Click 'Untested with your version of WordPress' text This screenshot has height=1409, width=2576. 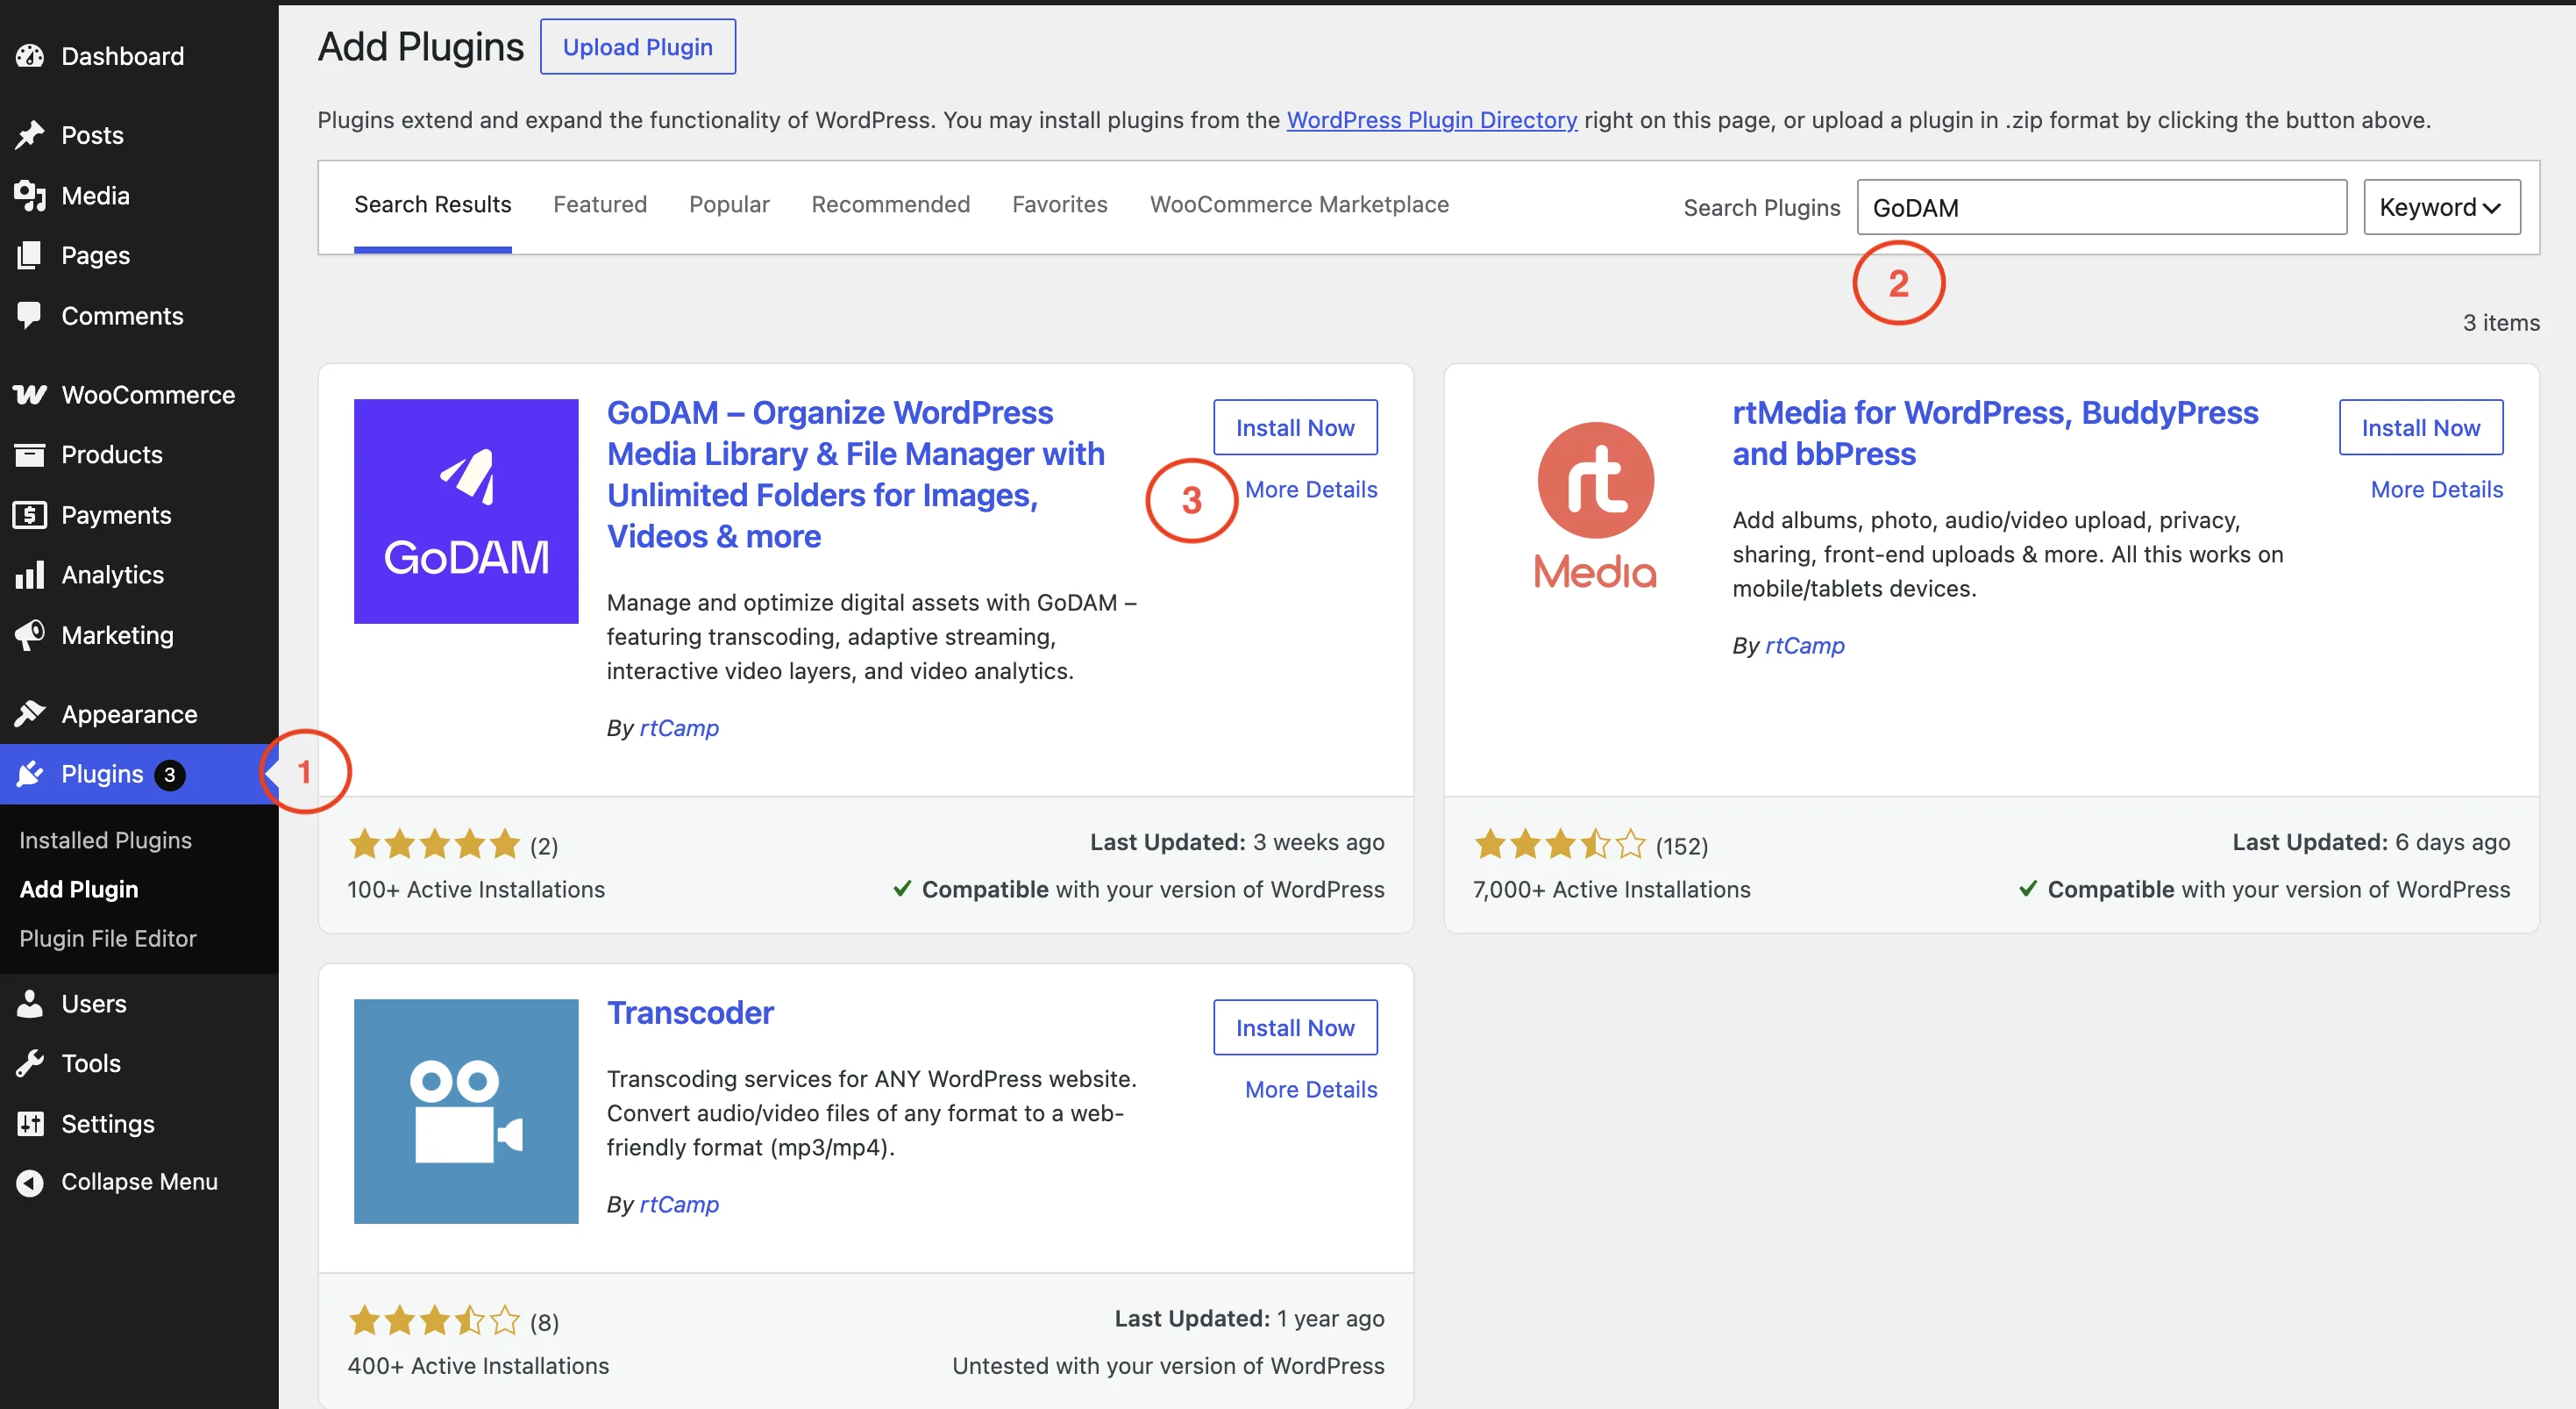(1168, 1366)
